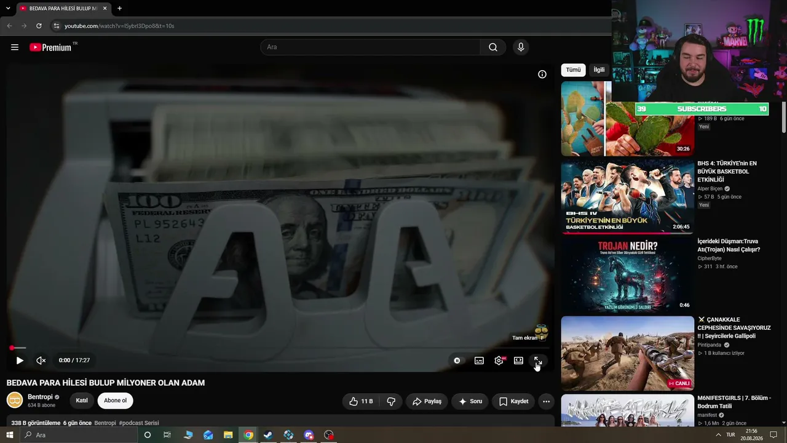Start voice search with the microphone

pos(521,47)
